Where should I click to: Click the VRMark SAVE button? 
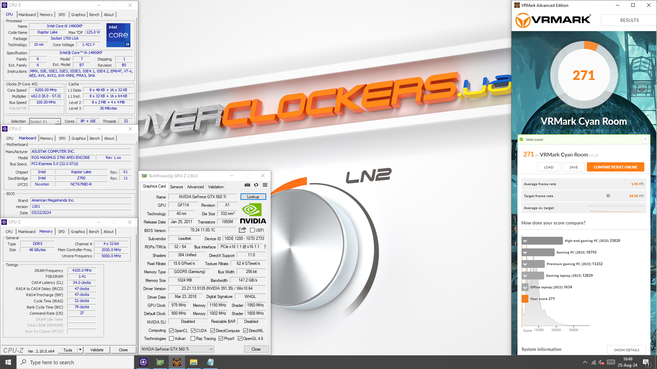[x=574, y=167]
